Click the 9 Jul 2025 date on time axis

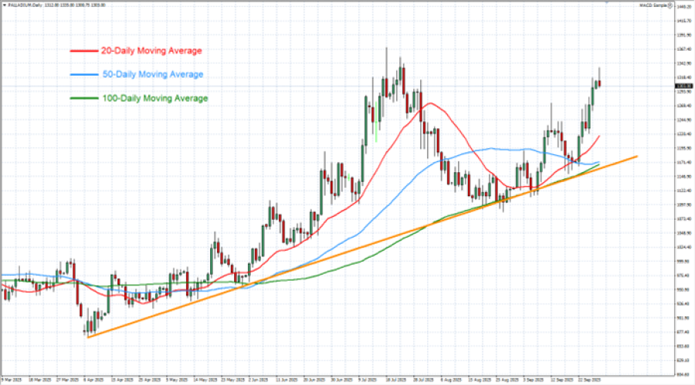[368, 380]
